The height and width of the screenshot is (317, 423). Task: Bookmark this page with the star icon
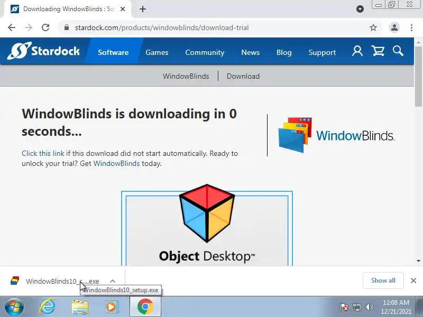373,27
